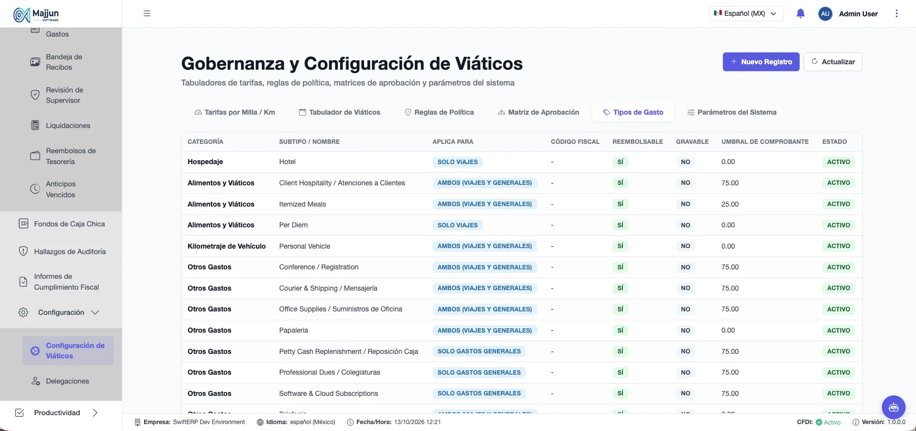Click the UMBRAL DE COMPROBANTE column header
Viewport: 916px width, 431px height.
pyautogui.click(x=765, y=142)
